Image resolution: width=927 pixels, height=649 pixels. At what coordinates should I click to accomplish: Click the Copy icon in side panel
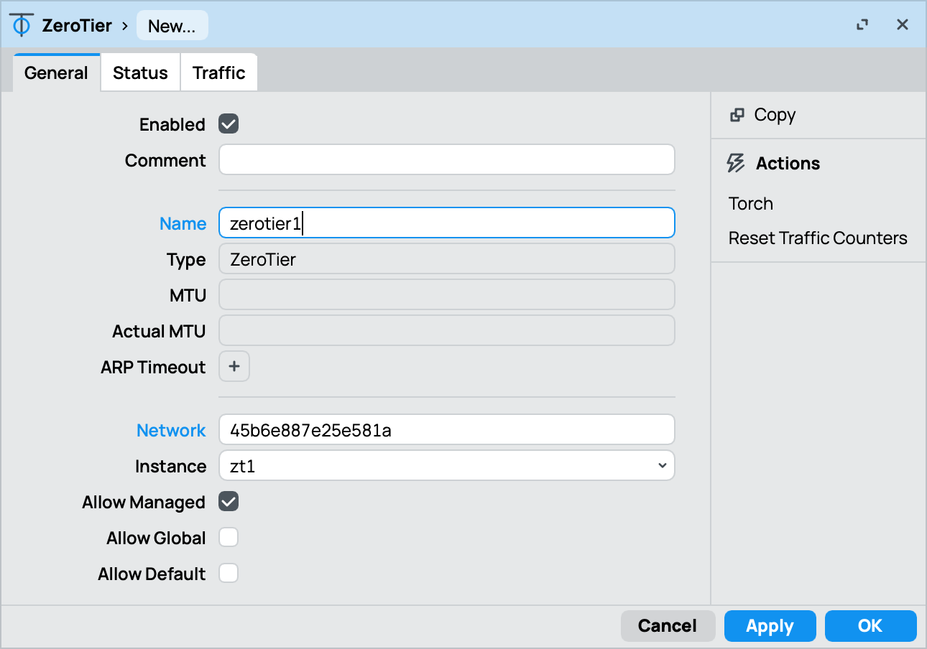[x=737, y=115]
